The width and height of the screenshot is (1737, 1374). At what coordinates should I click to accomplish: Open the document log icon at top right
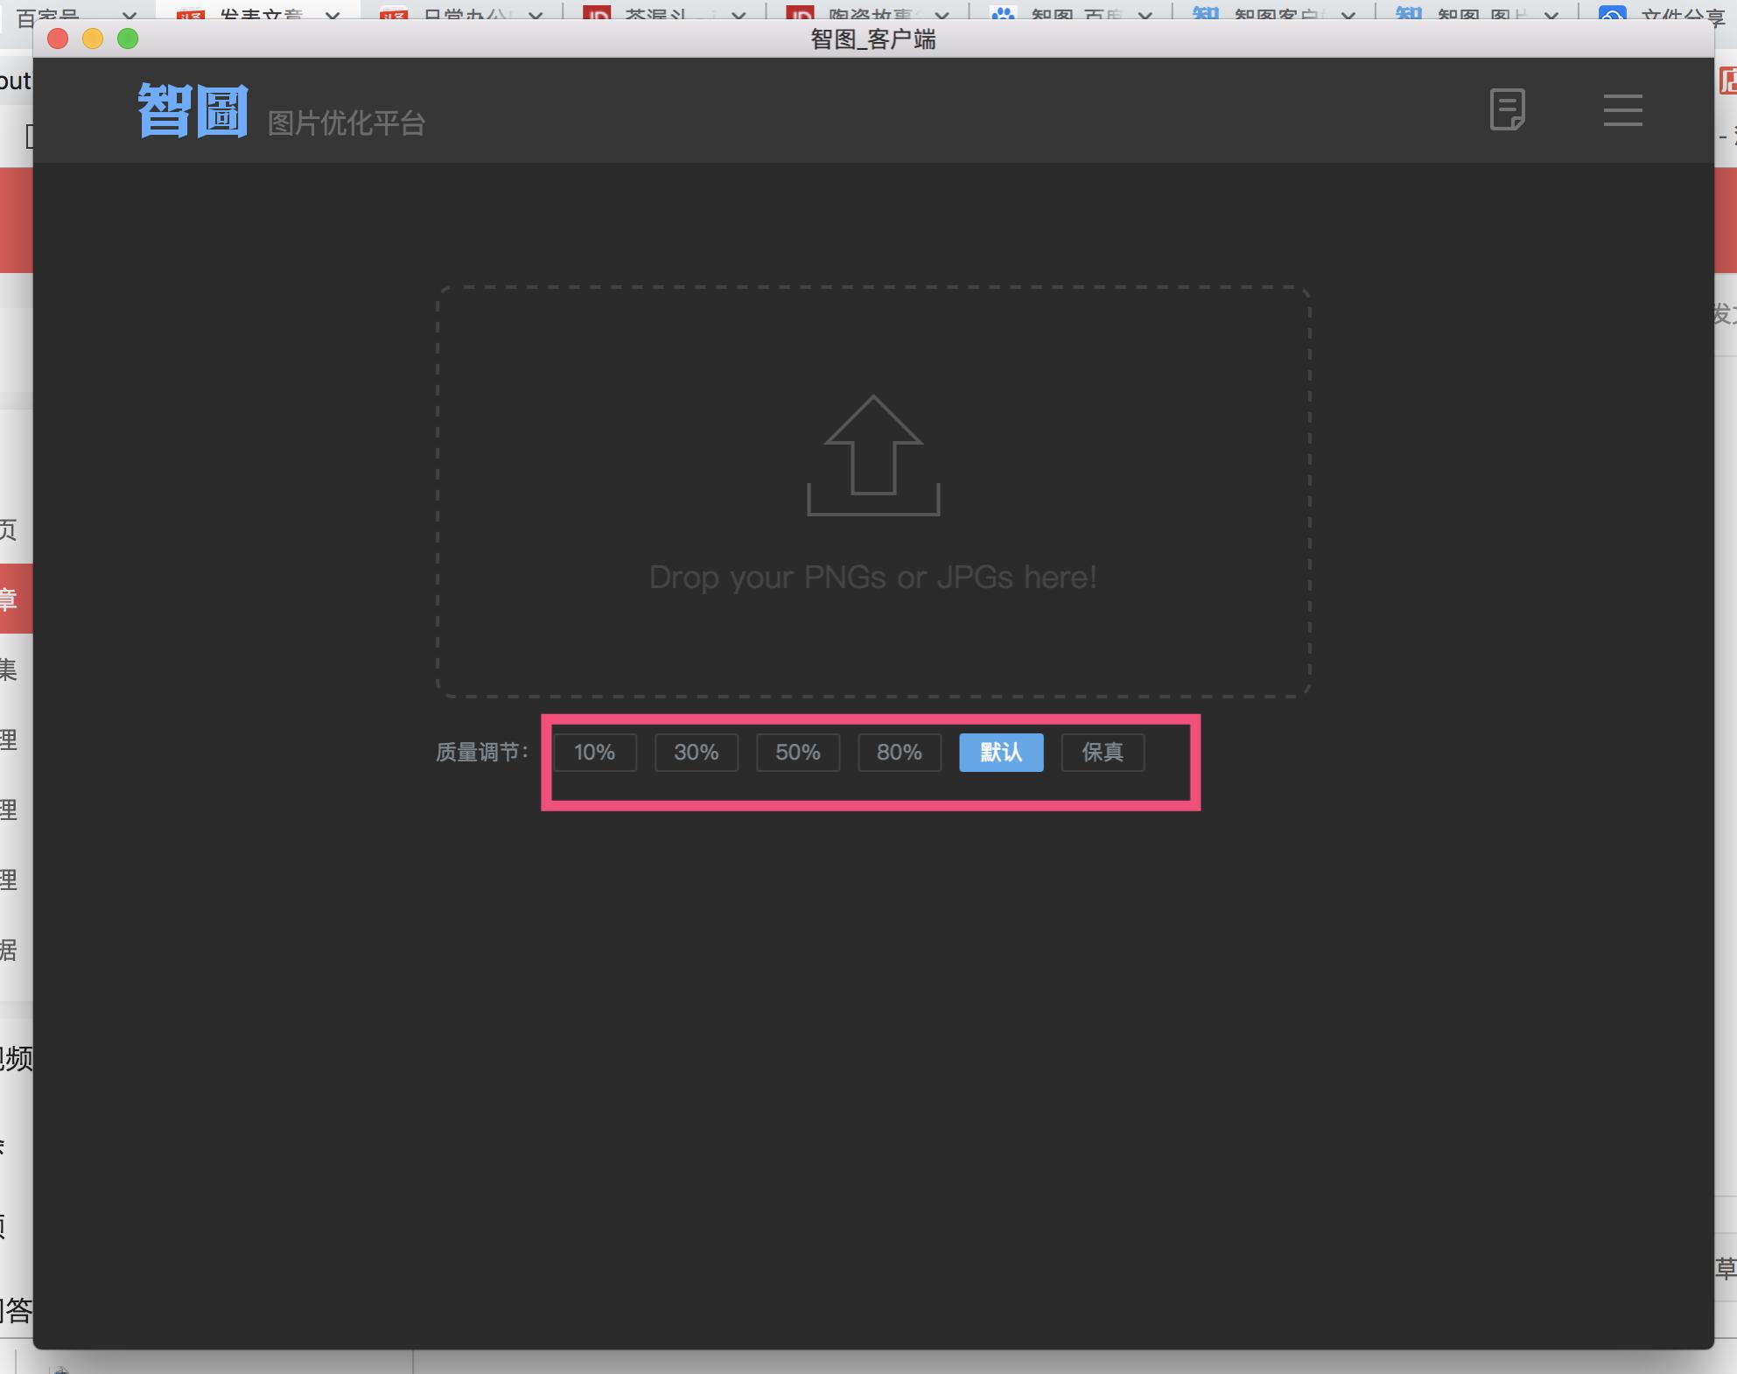pos(1507,110)
